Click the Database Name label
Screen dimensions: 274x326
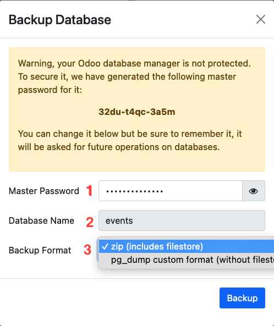point(41,220)
